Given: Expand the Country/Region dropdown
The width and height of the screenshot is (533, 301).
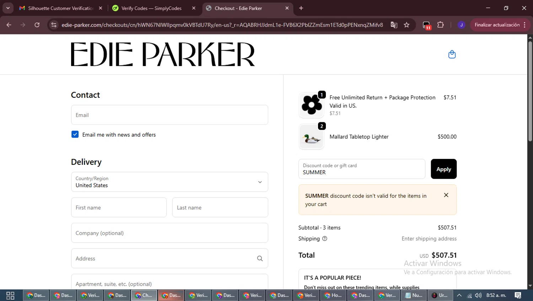Looking at the screenshot, I should 169,182.
